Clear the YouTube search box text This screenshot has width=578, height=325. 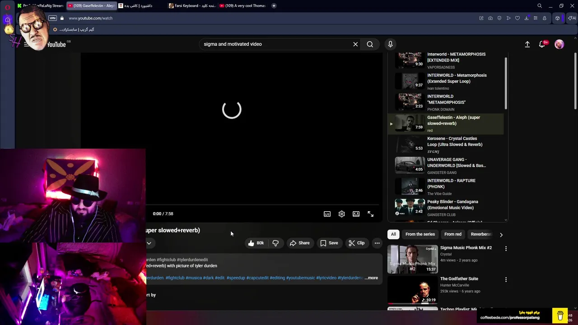355,44
